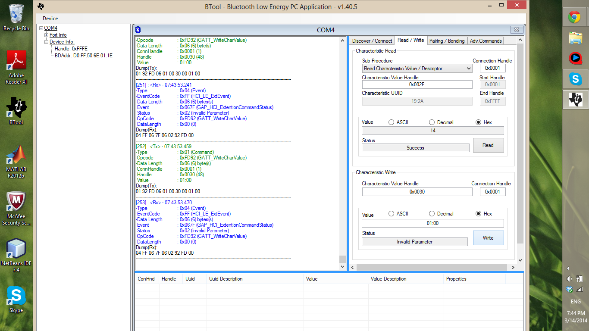The height and width of the screenshot is (331, 589).
Task: Select Decimal format for the write value
Action: [x=441, y=214]
